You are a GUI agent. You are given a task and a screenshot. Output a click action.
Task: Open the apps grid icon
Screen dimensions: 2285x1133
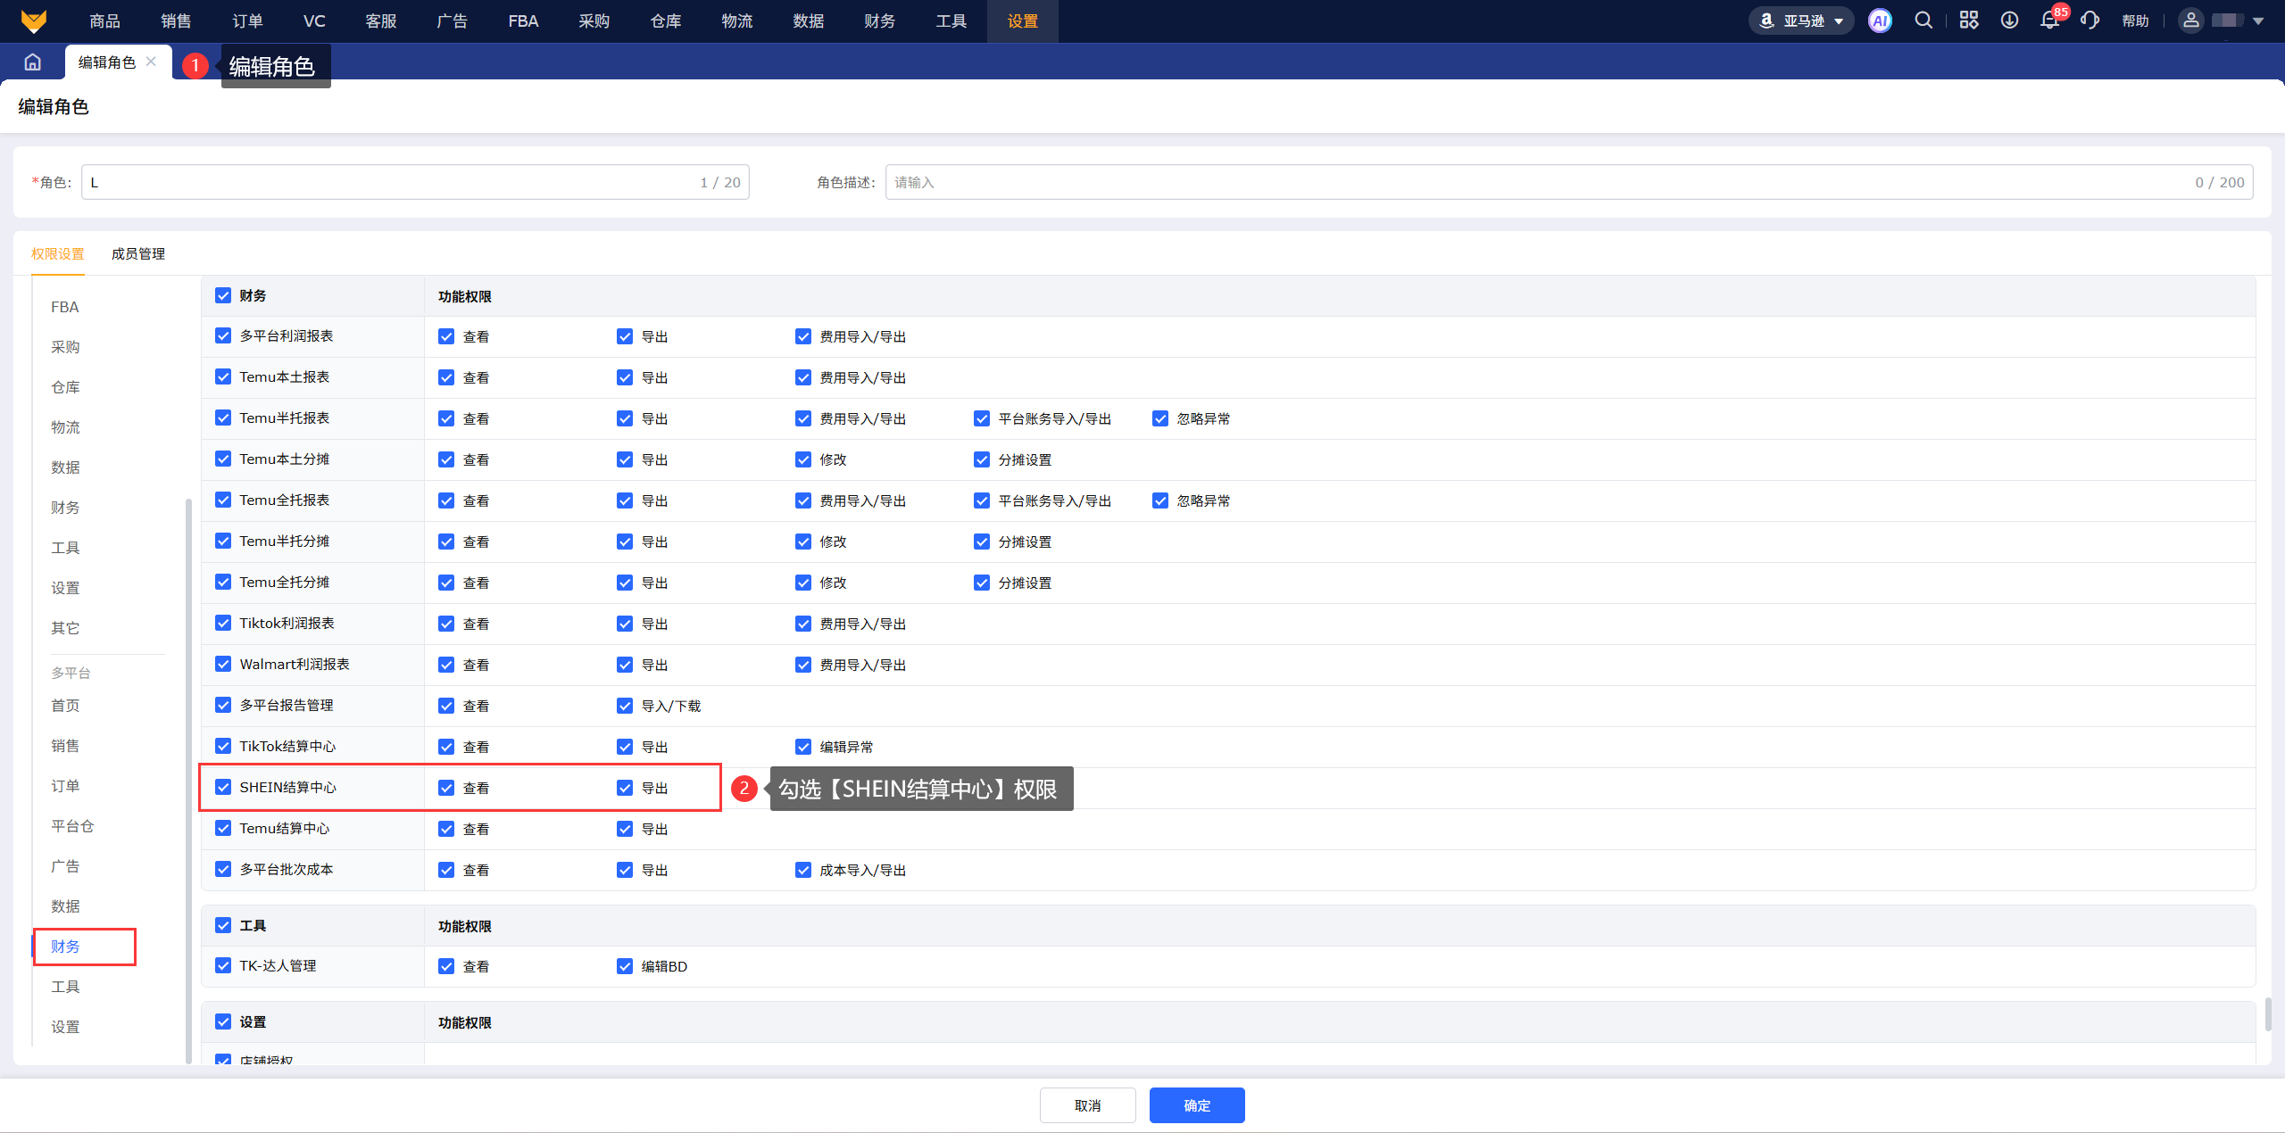point(1968,21)
